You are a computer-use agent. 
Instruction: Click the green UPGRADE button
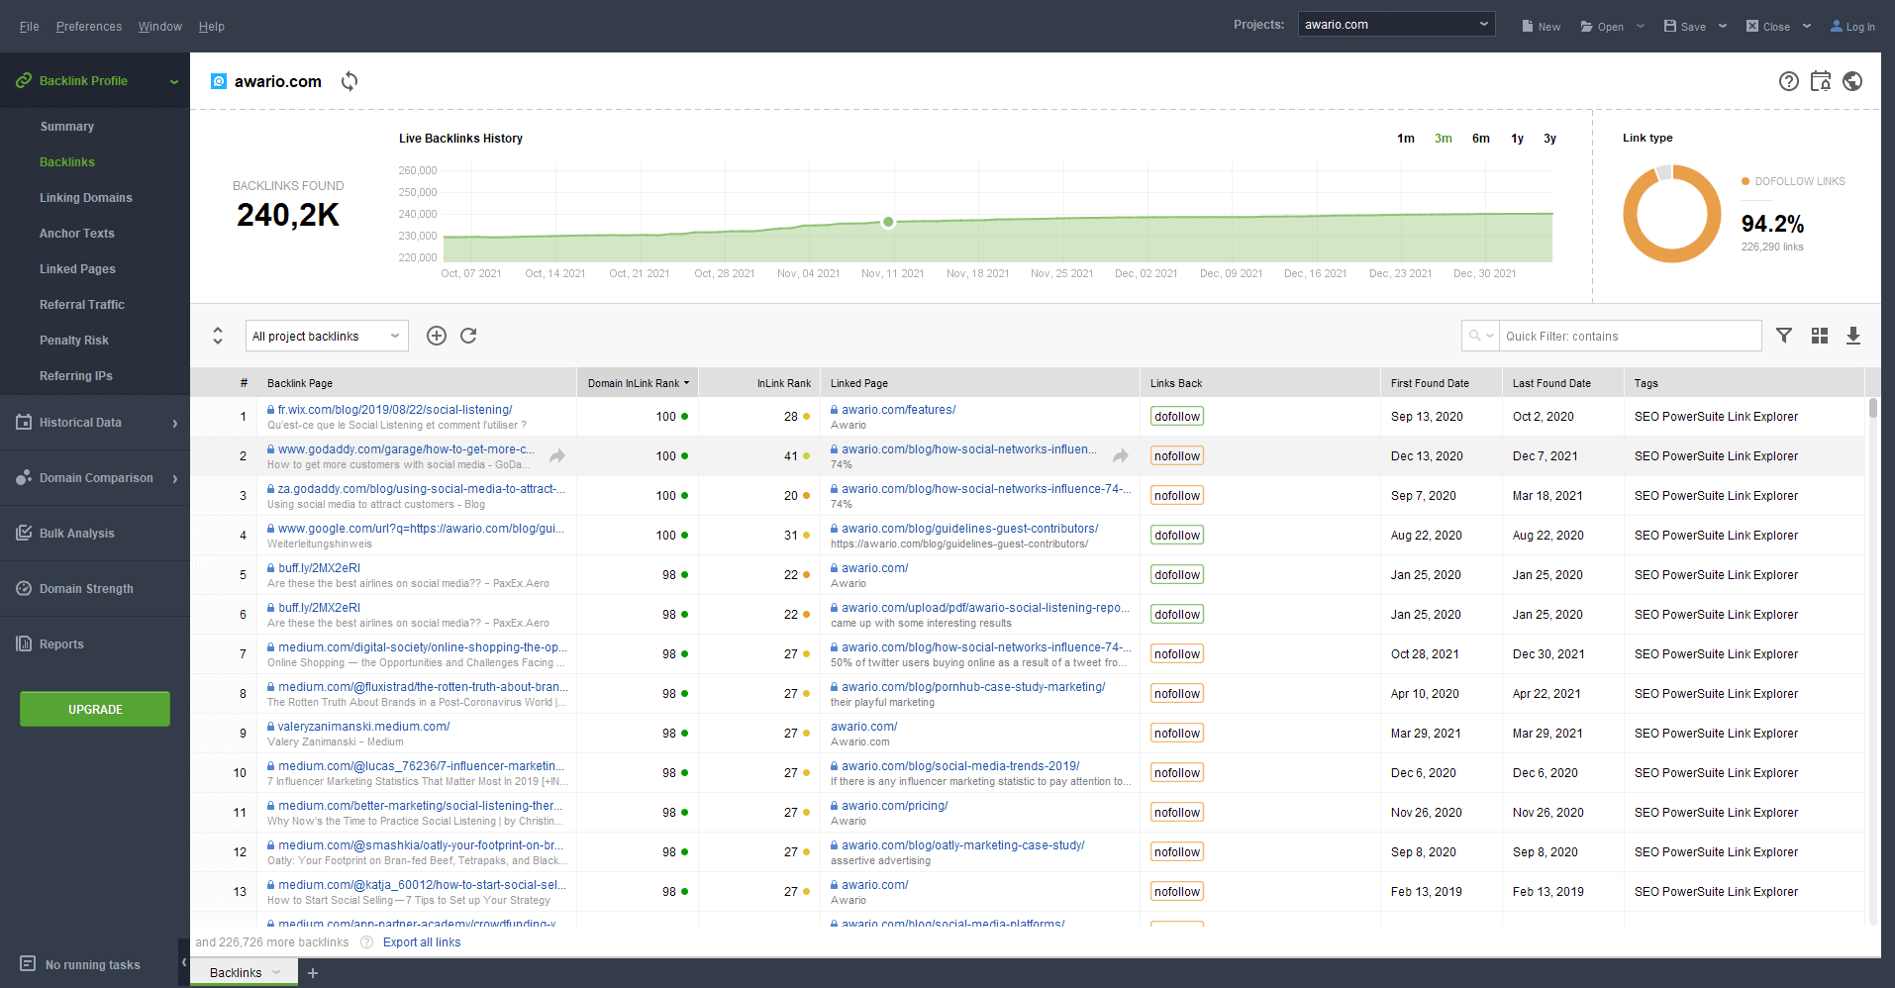click(x=95, y=709)
